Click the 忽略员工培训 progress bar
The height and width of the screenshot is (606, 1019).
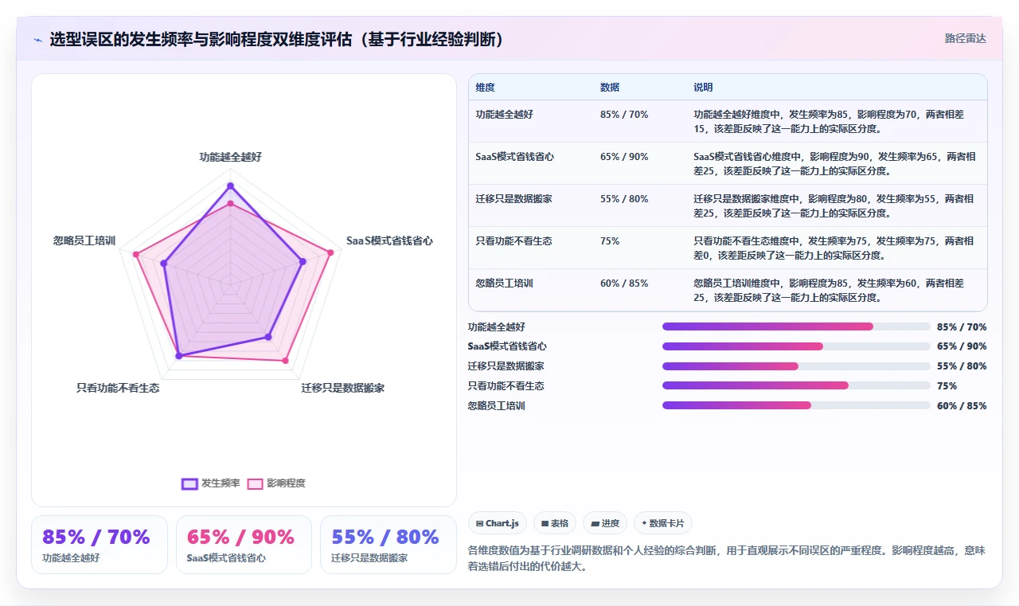click(796, 405)
